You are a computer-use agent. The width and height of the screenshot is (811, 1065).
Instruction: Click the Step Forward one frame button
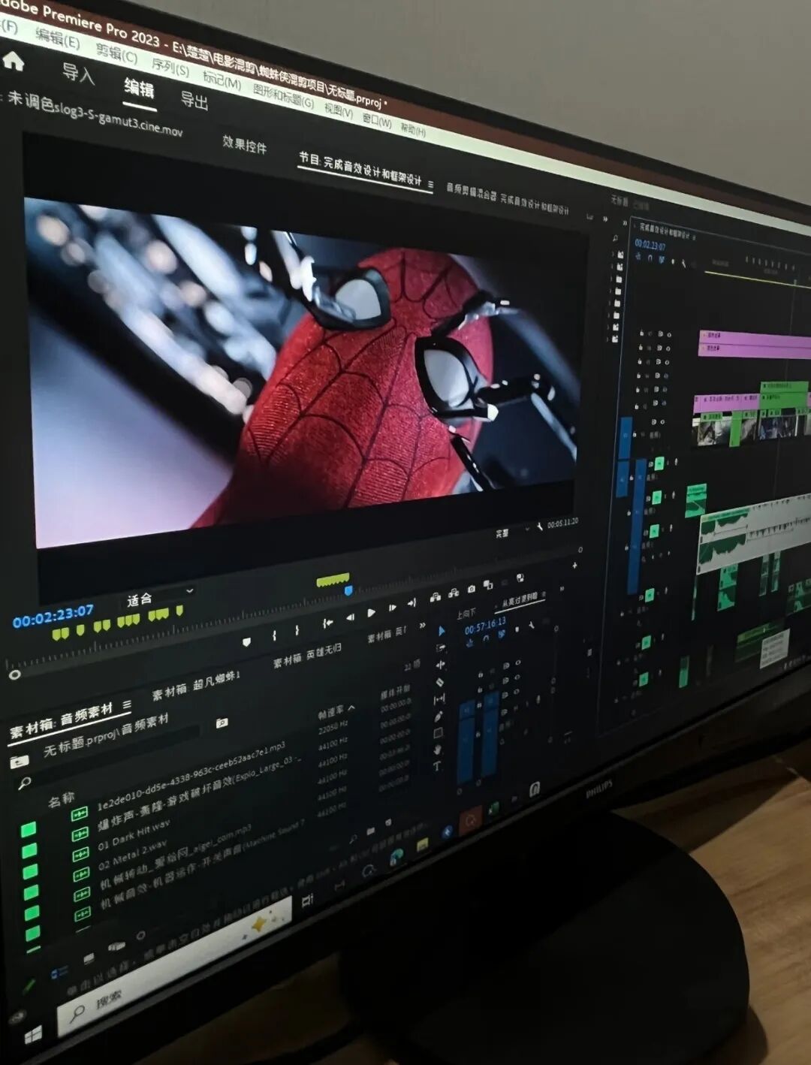(x=392, y=608)
